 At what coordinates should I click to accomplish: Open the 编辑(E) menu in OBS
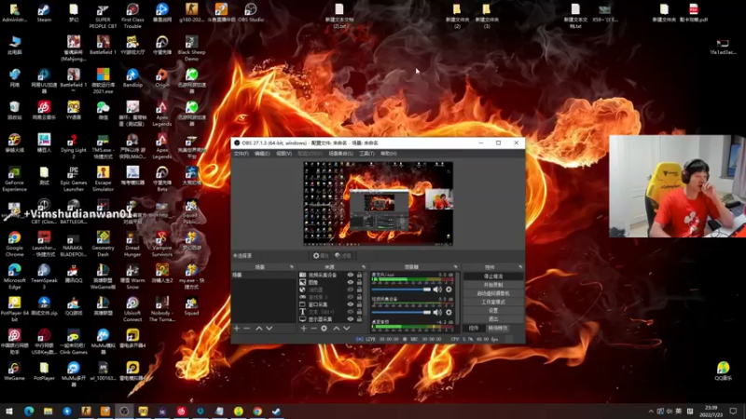coord(262,154)
